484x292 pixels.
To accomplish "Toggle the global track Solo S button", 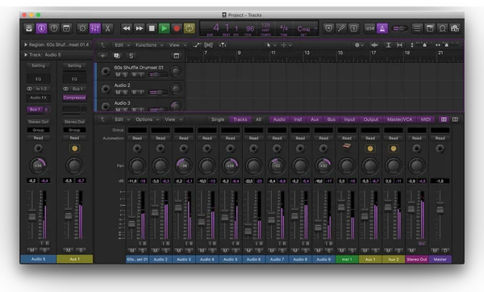I will (131, 56).
